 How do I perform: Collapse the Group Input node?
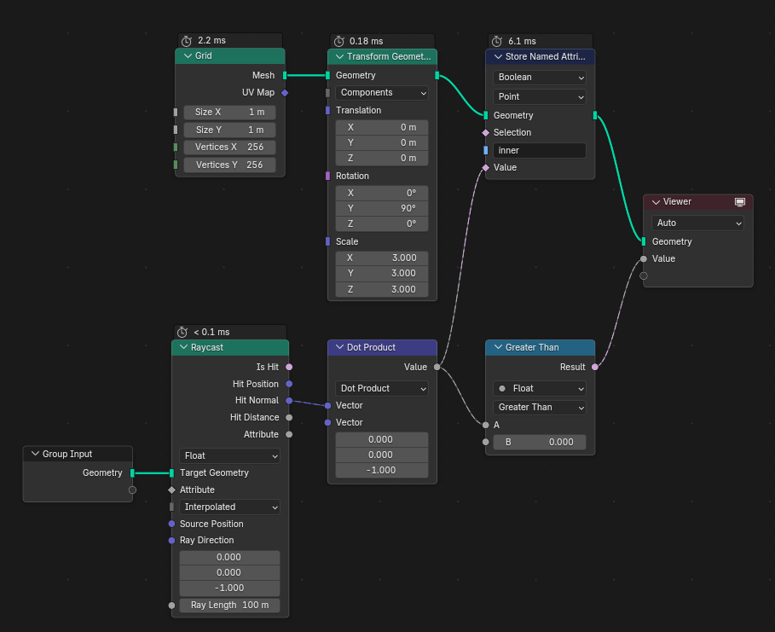34,453
